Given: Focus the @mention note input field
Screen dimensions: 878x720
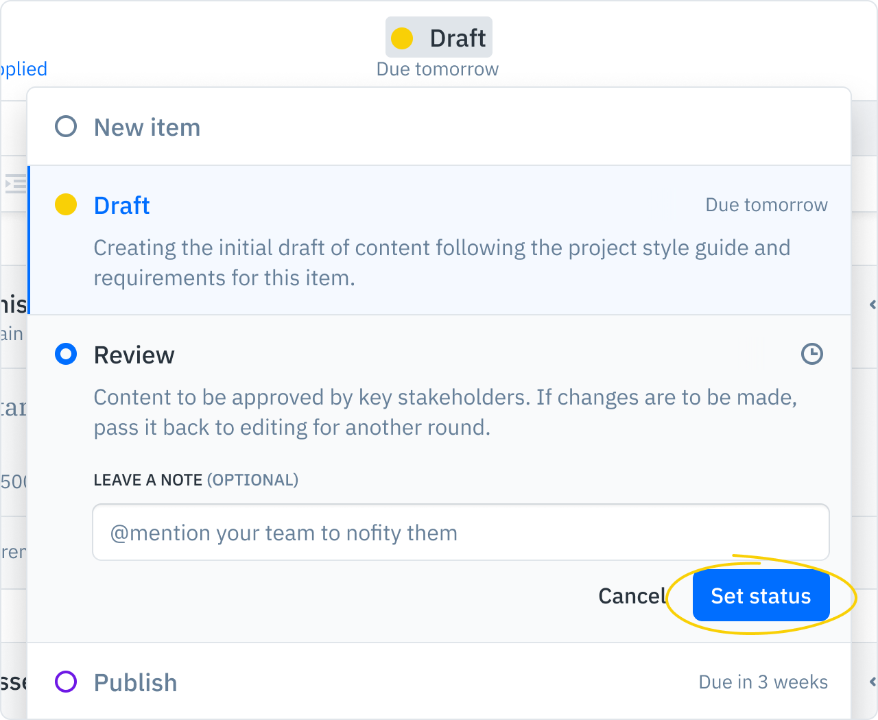Looking at the screenshot, I should (x=461, y=532).
